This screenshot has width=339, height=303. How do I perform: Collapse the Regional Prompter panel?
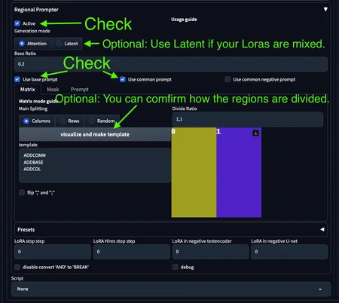(325, 9)
